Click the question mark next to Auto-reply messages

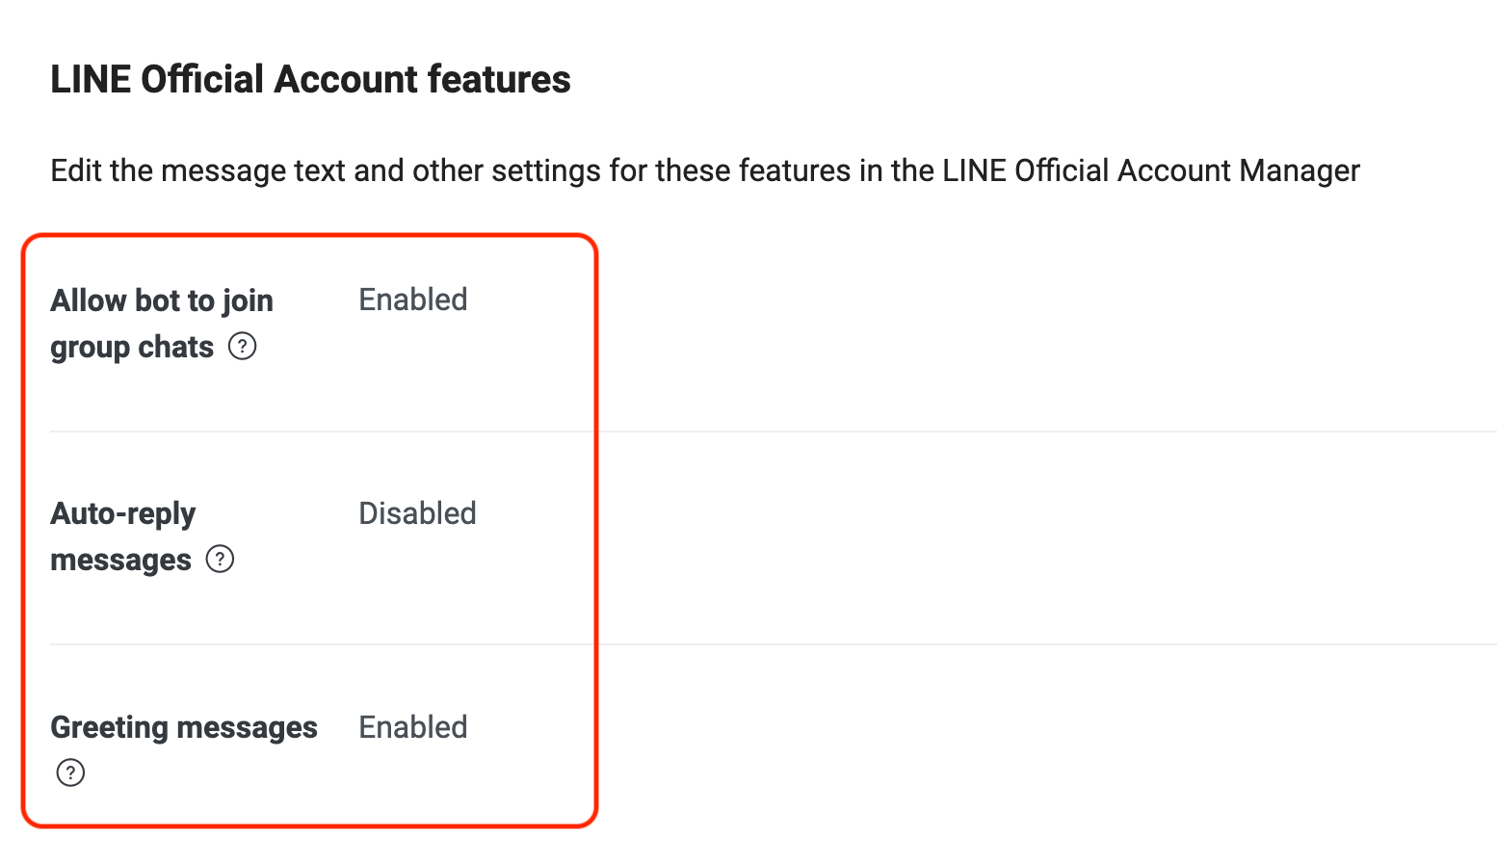click(x=220, y=559)
